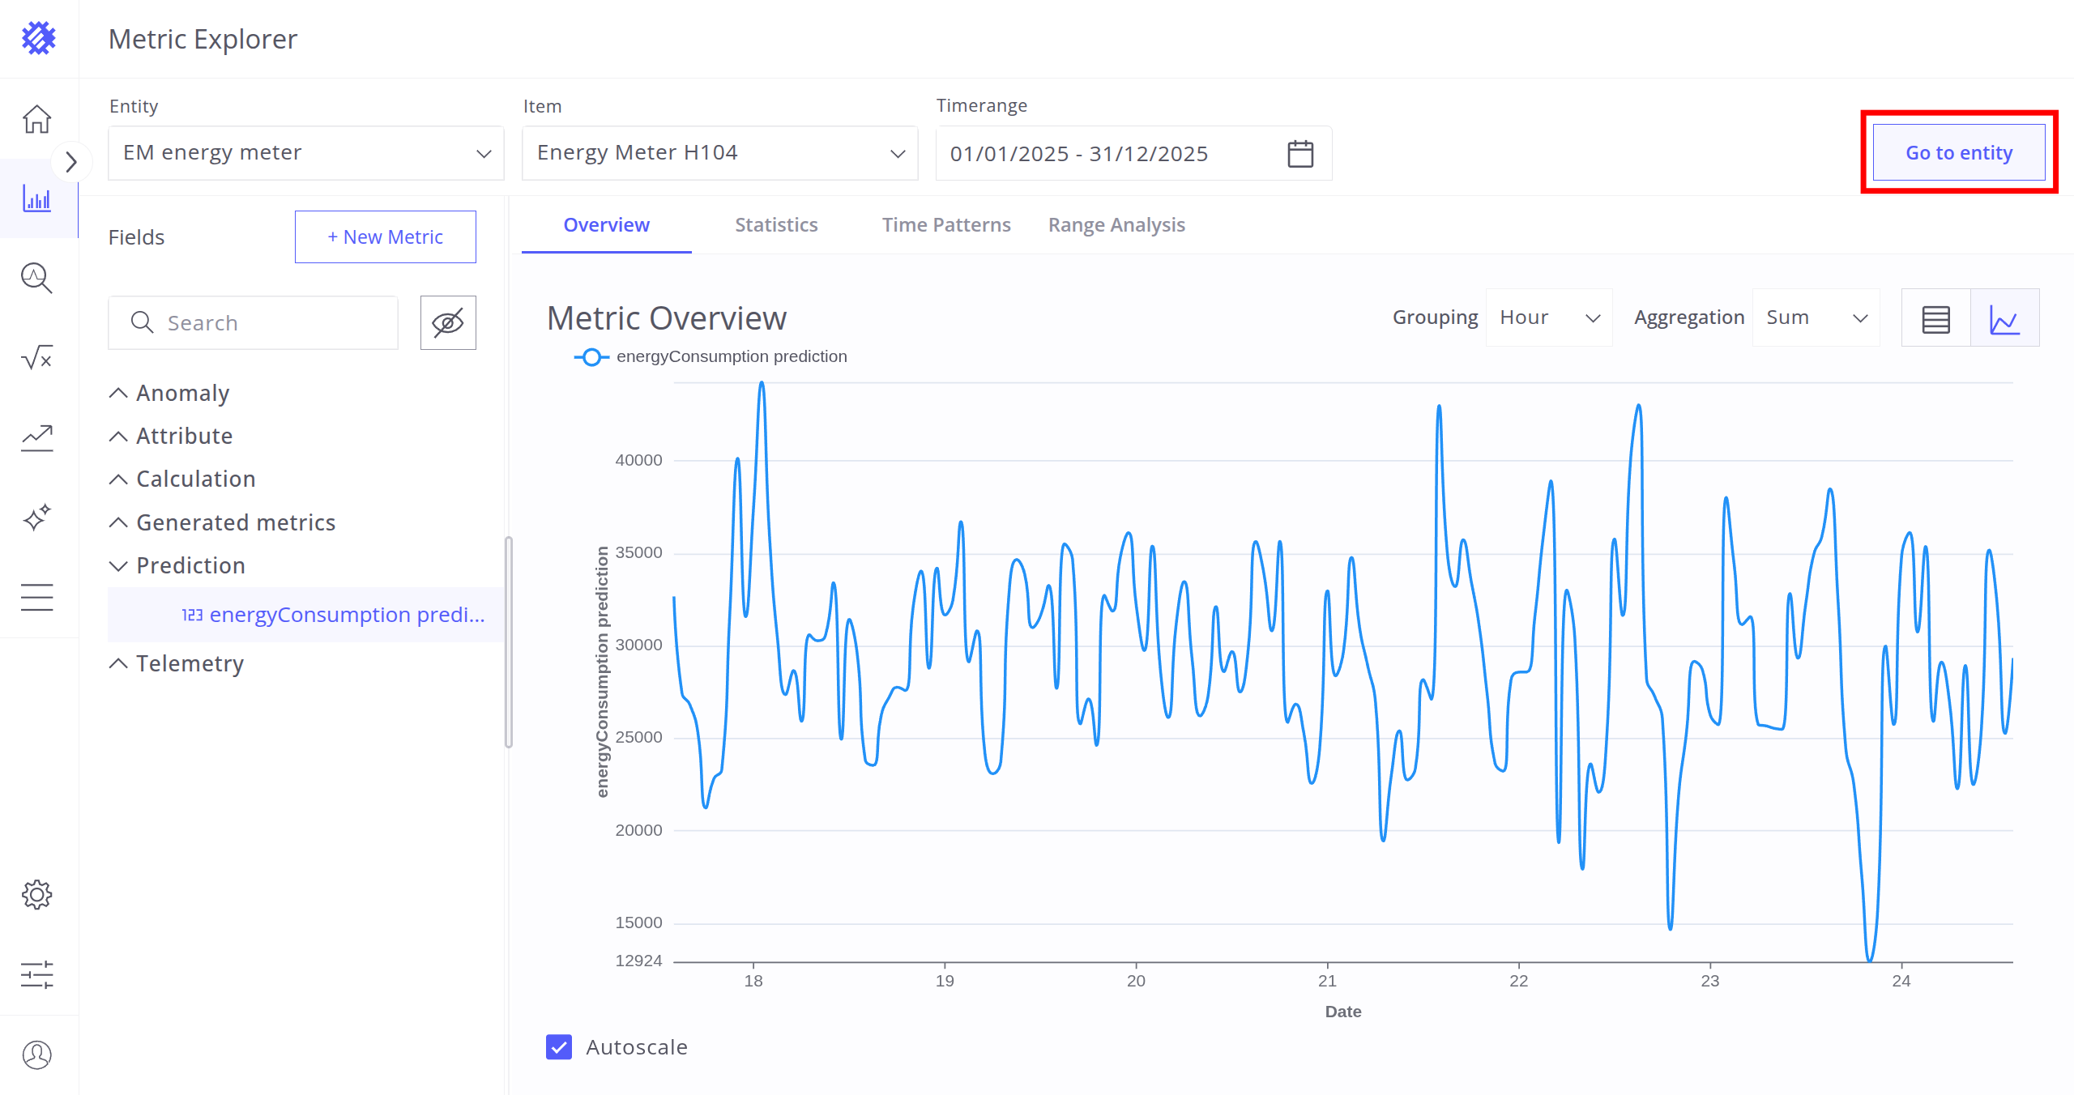
Task: Open the Entity dropdown
Action: [305, 152]
